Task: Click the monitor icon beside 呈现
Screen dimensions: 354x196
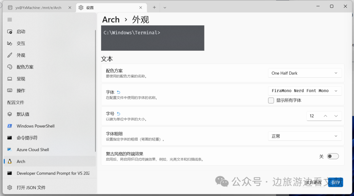Action: click(10, 79)
